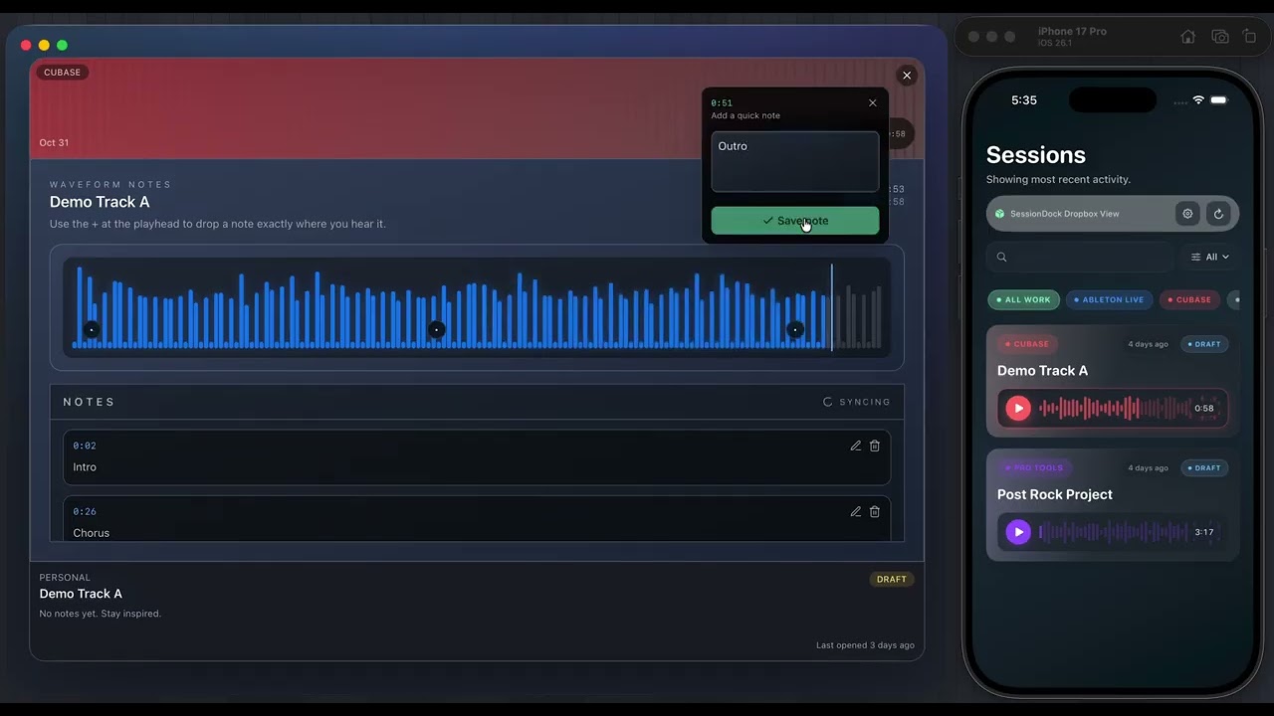This screenshot has height=716, width=1274.
Task: Edit the Intro note with pencil icon
Action: [855, 446]
